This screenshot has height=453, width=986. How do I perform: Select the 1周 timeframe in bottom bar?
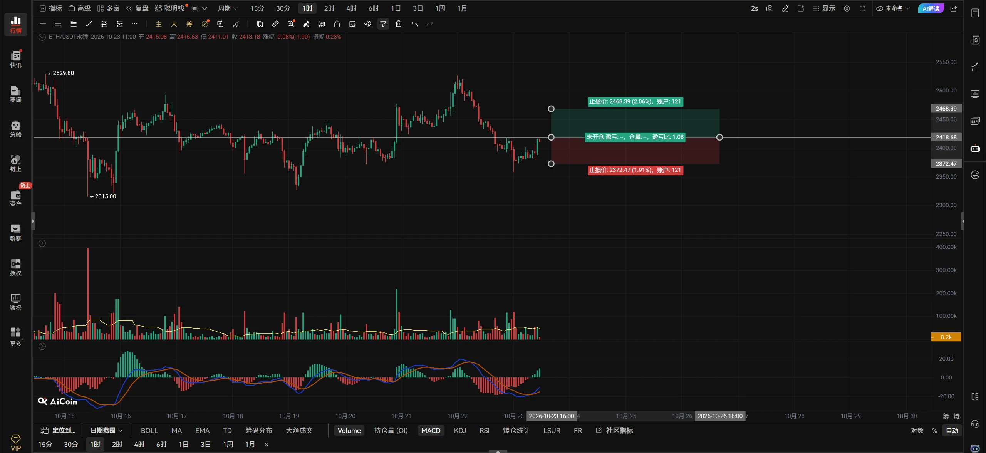click(228, 444)
